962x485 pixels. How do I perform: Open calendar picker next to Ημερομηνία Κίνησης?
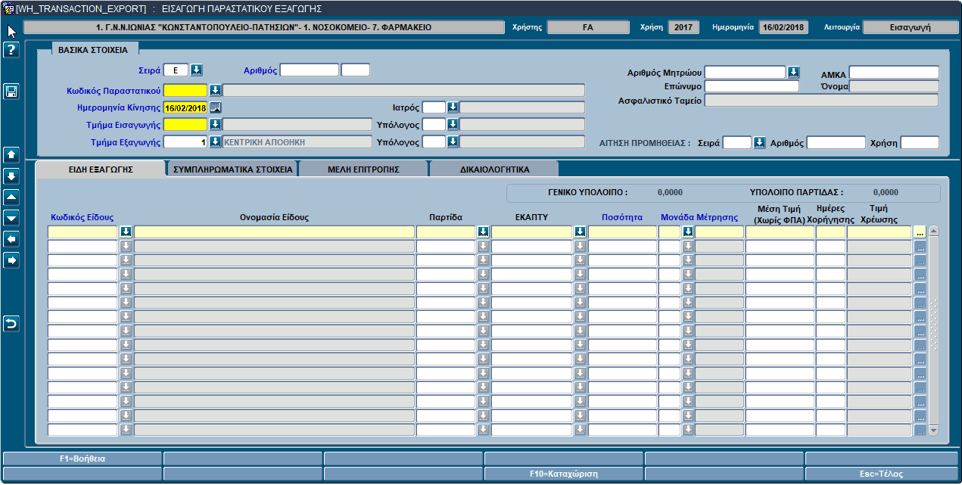click(x=215, y=107)
